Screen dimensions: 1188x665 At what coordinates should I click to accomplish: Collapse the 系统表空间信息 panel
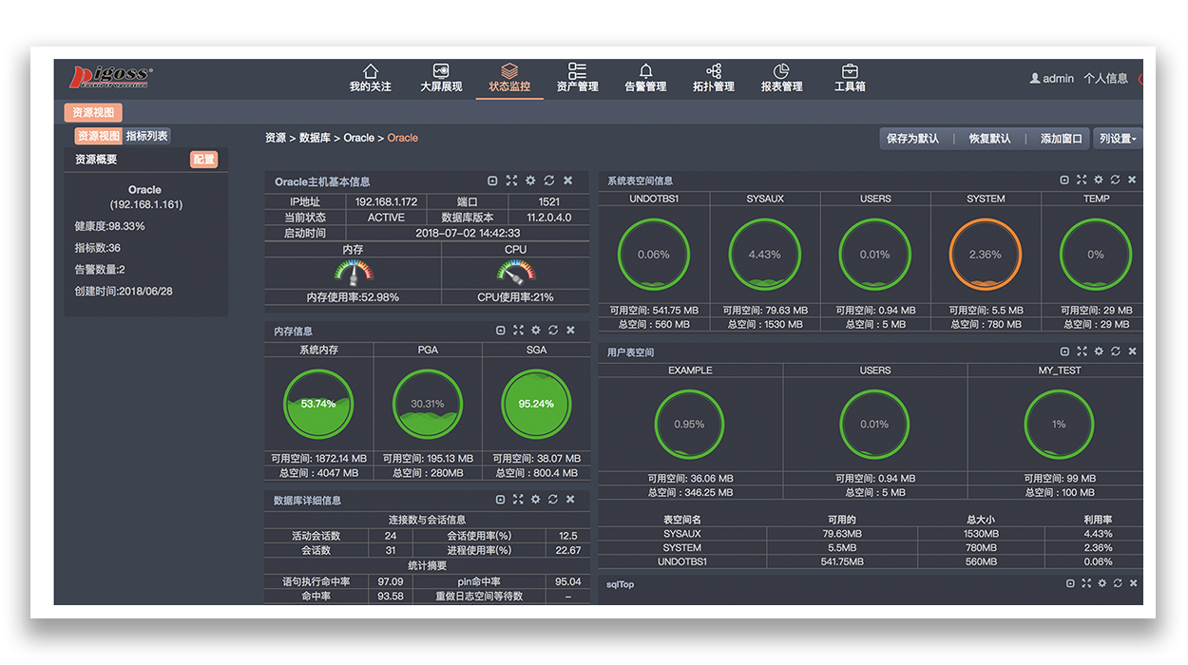[x=1064, y=180]
